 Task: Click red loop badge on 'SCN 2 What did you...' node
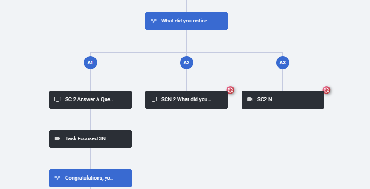click(230, 90)
